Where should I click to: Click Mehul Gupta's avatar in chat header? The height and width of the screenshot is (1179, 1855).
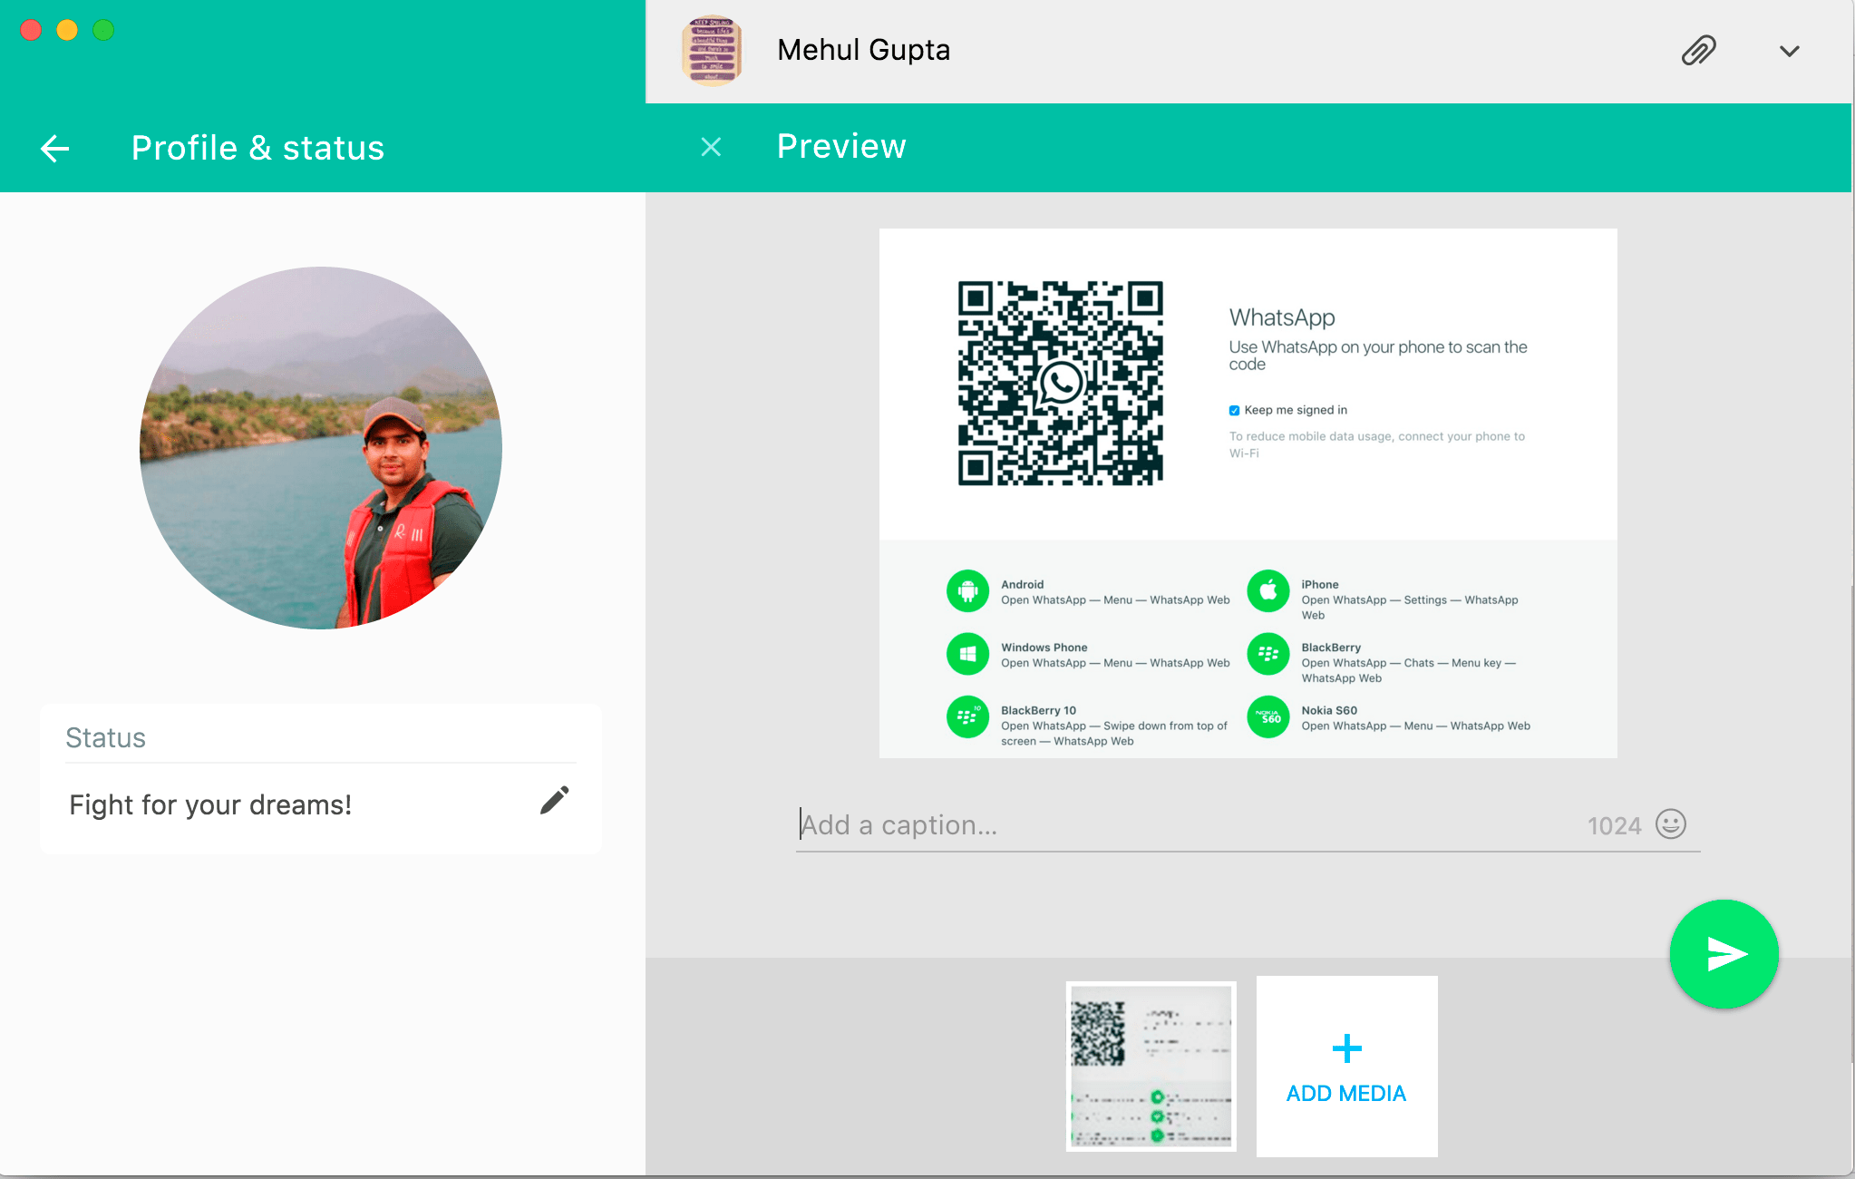pyautogui.click(x=712, y=51)
